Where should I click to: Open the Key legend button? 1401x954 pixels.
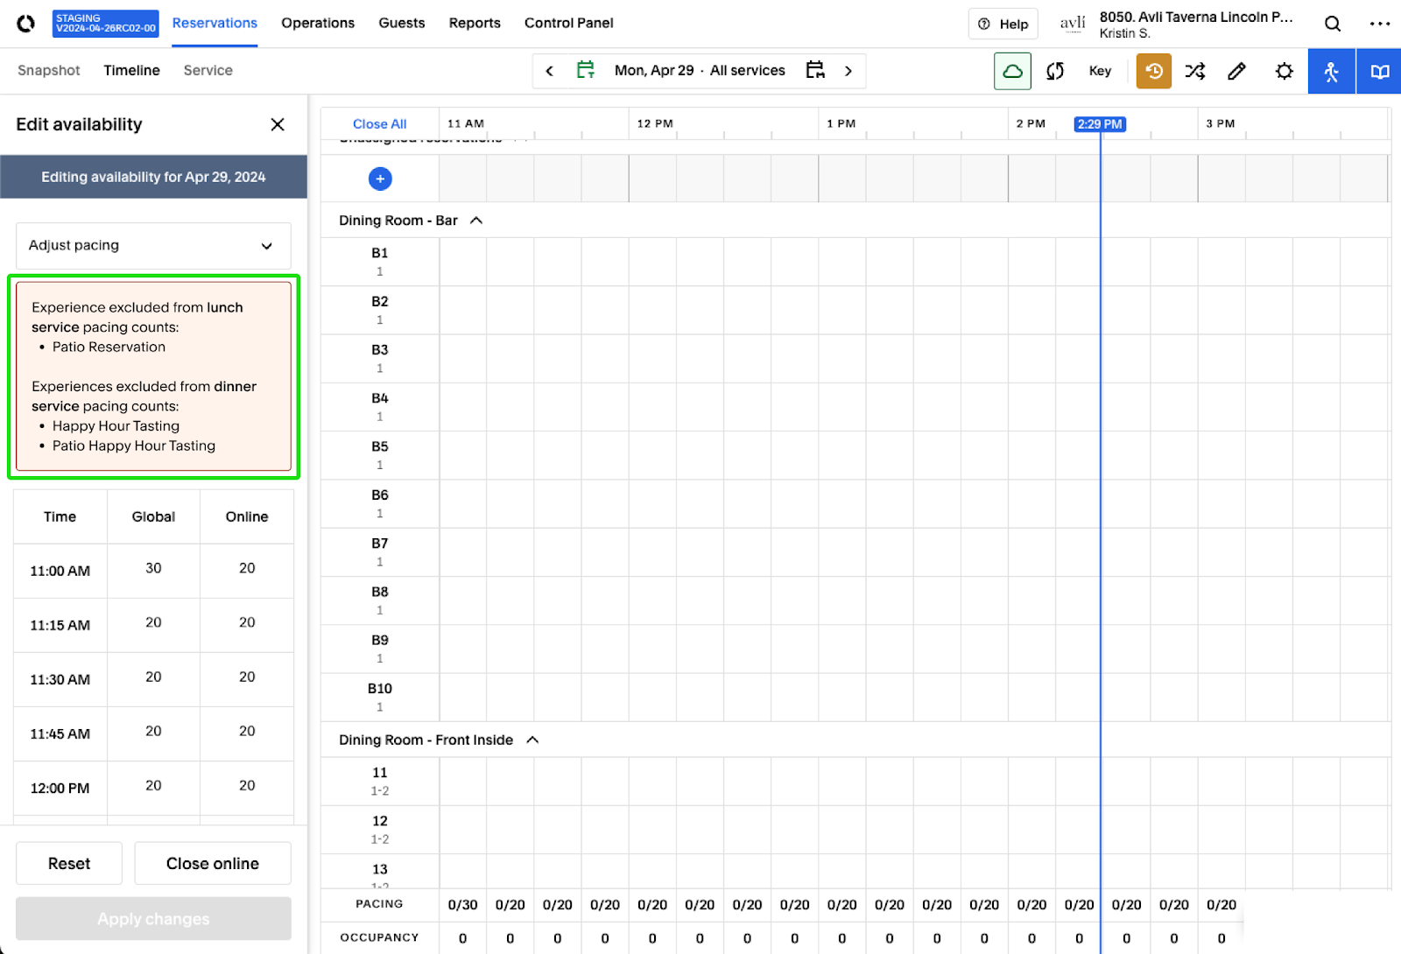click(1100, 71)
